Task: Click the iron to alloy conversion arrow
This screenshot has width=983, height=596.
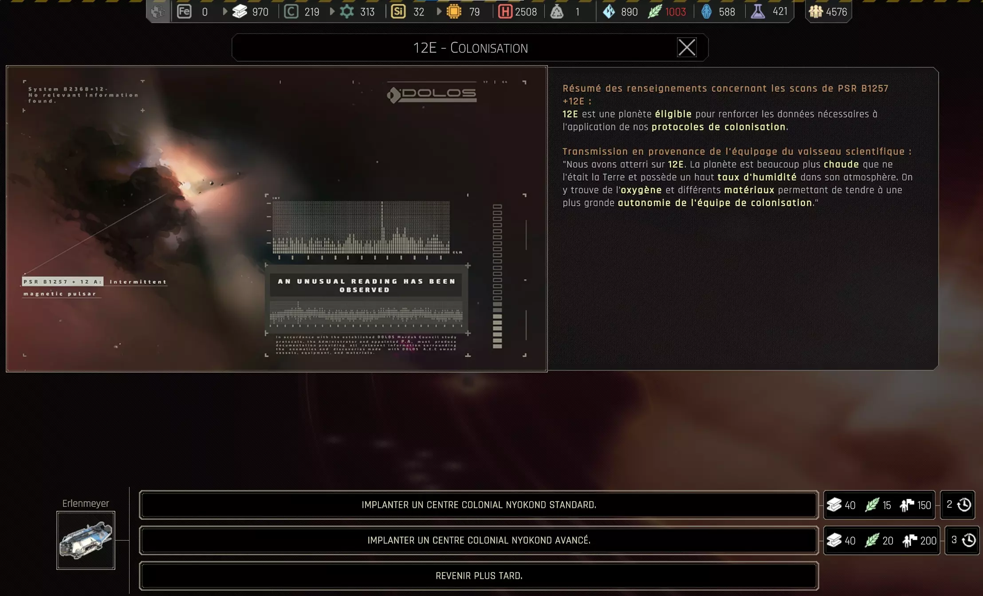Action: 225,12
